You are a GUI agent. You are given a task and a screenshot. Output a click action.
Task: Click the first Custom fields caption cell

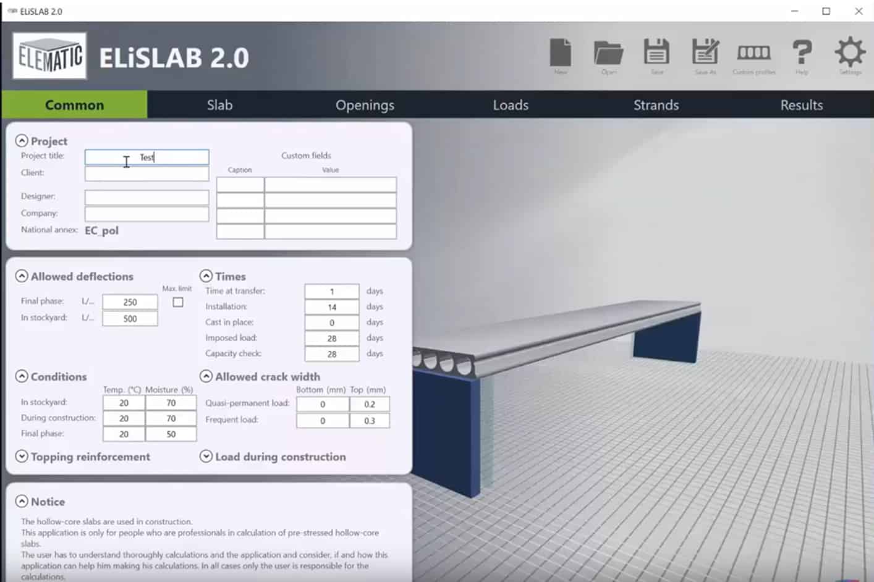(x=240, y=185)
